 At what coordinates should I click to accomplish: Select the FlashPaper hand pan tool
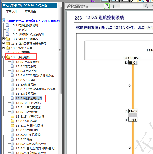click(107, 6)
